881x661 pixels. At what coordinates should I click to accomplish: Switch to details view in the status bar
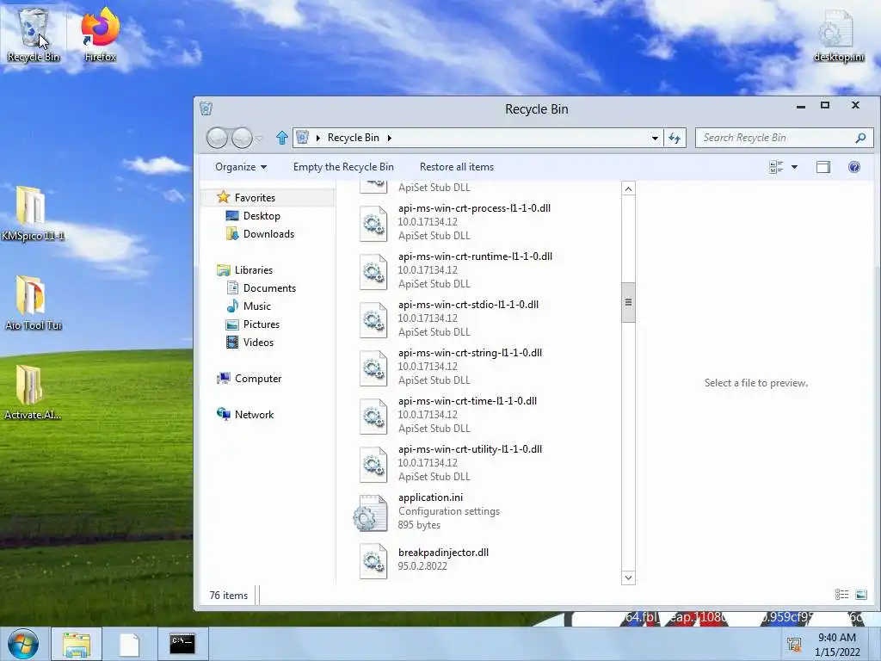(x=841, y=595)
